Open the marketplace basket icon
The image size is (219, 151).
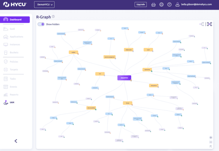pyautogui.click(x=154, y=5)
